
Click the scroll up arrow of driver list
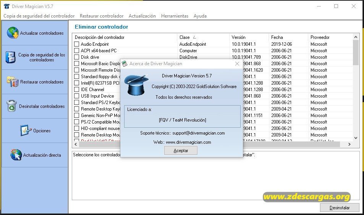(356, 37)
